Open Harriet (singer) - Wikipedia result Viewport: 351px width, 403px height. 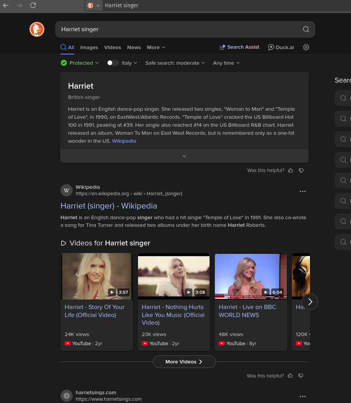tap(109, 206)
